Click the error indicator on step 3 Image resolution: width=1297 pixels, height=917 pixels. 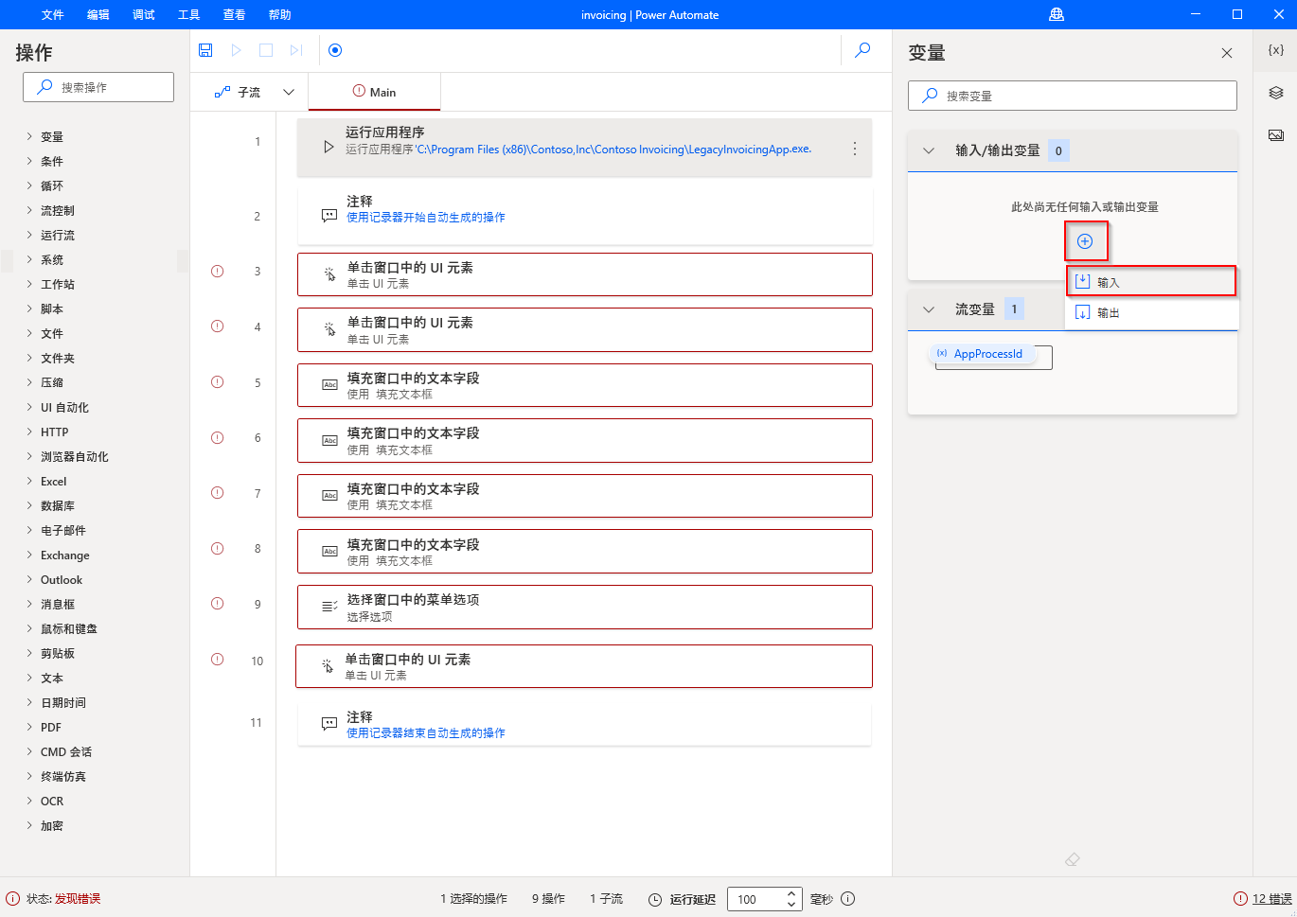pos(218,272)
